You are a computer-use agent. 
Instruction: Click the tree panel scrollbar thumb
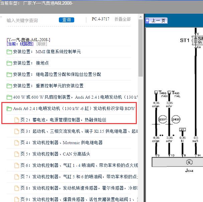(x=140, y=48)
